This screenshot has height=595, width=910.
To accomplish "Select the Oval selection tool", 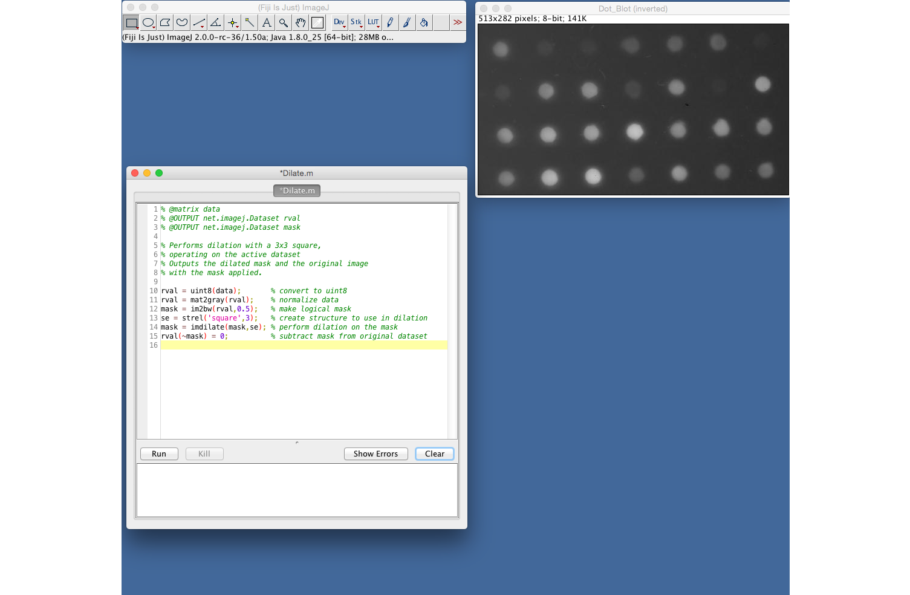I will (148, 23).
